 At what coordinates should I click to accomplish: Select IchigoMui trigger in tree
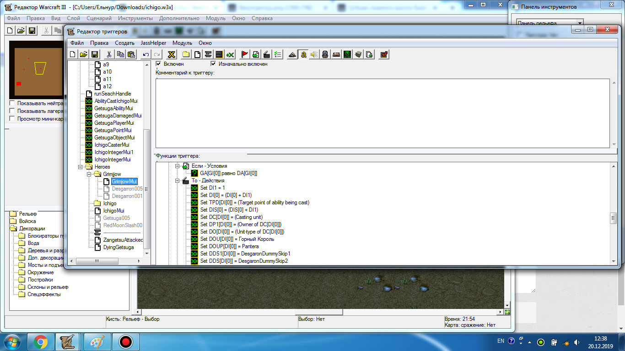pos(114,211)
